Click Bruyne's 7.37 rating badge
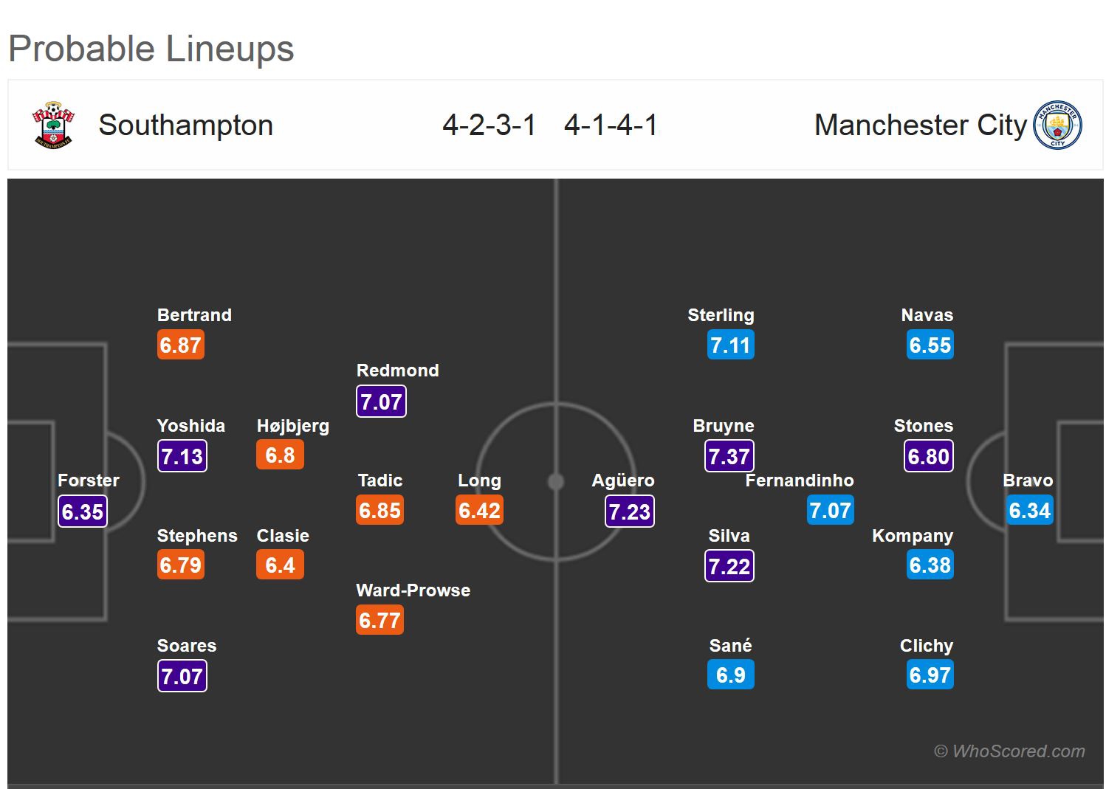This screenshot has height=789, width=1106. pyautogui.click(x=729, y=456)
